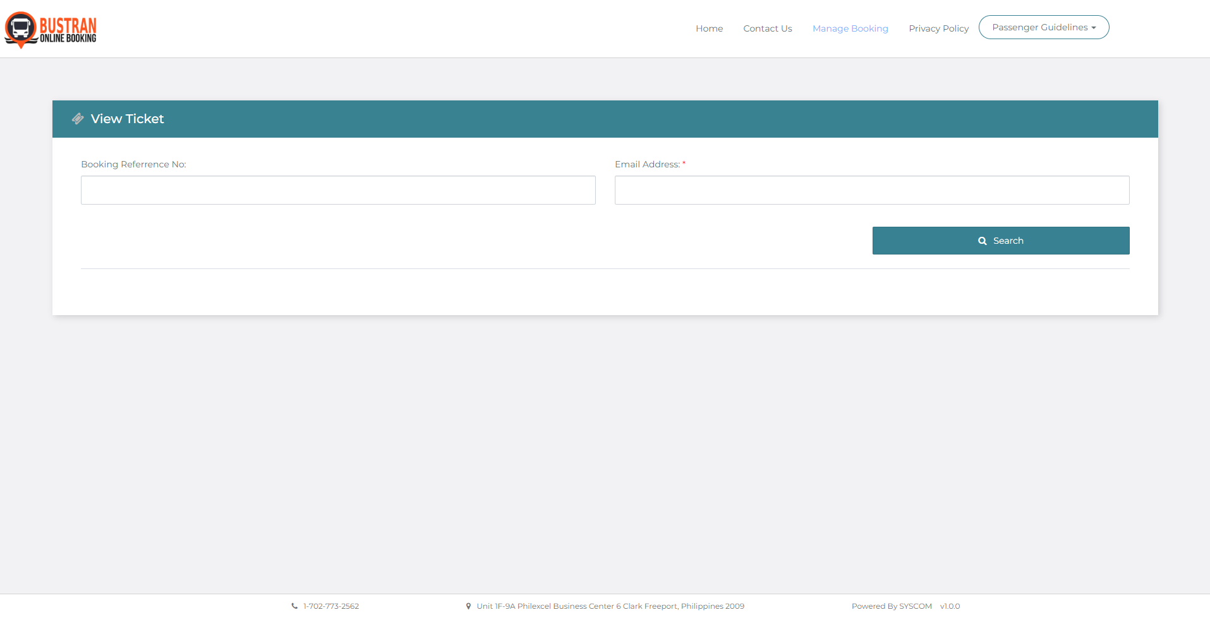Screen dimensions: 1210x617
Task: Focus the Booking Reference No field
Action: 338,190
